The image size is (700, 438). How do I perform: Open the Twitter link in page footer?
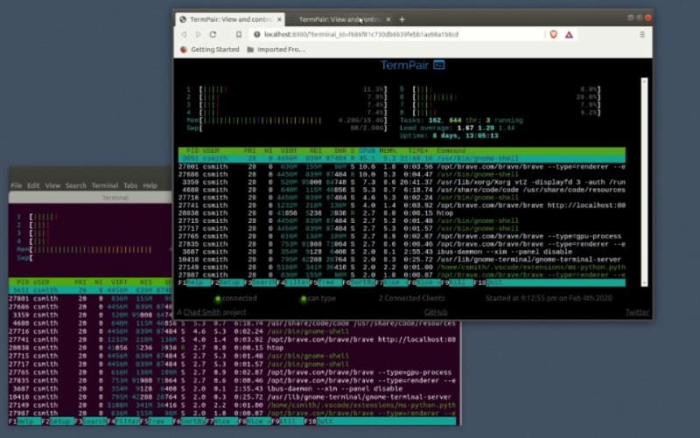(637, 312)
